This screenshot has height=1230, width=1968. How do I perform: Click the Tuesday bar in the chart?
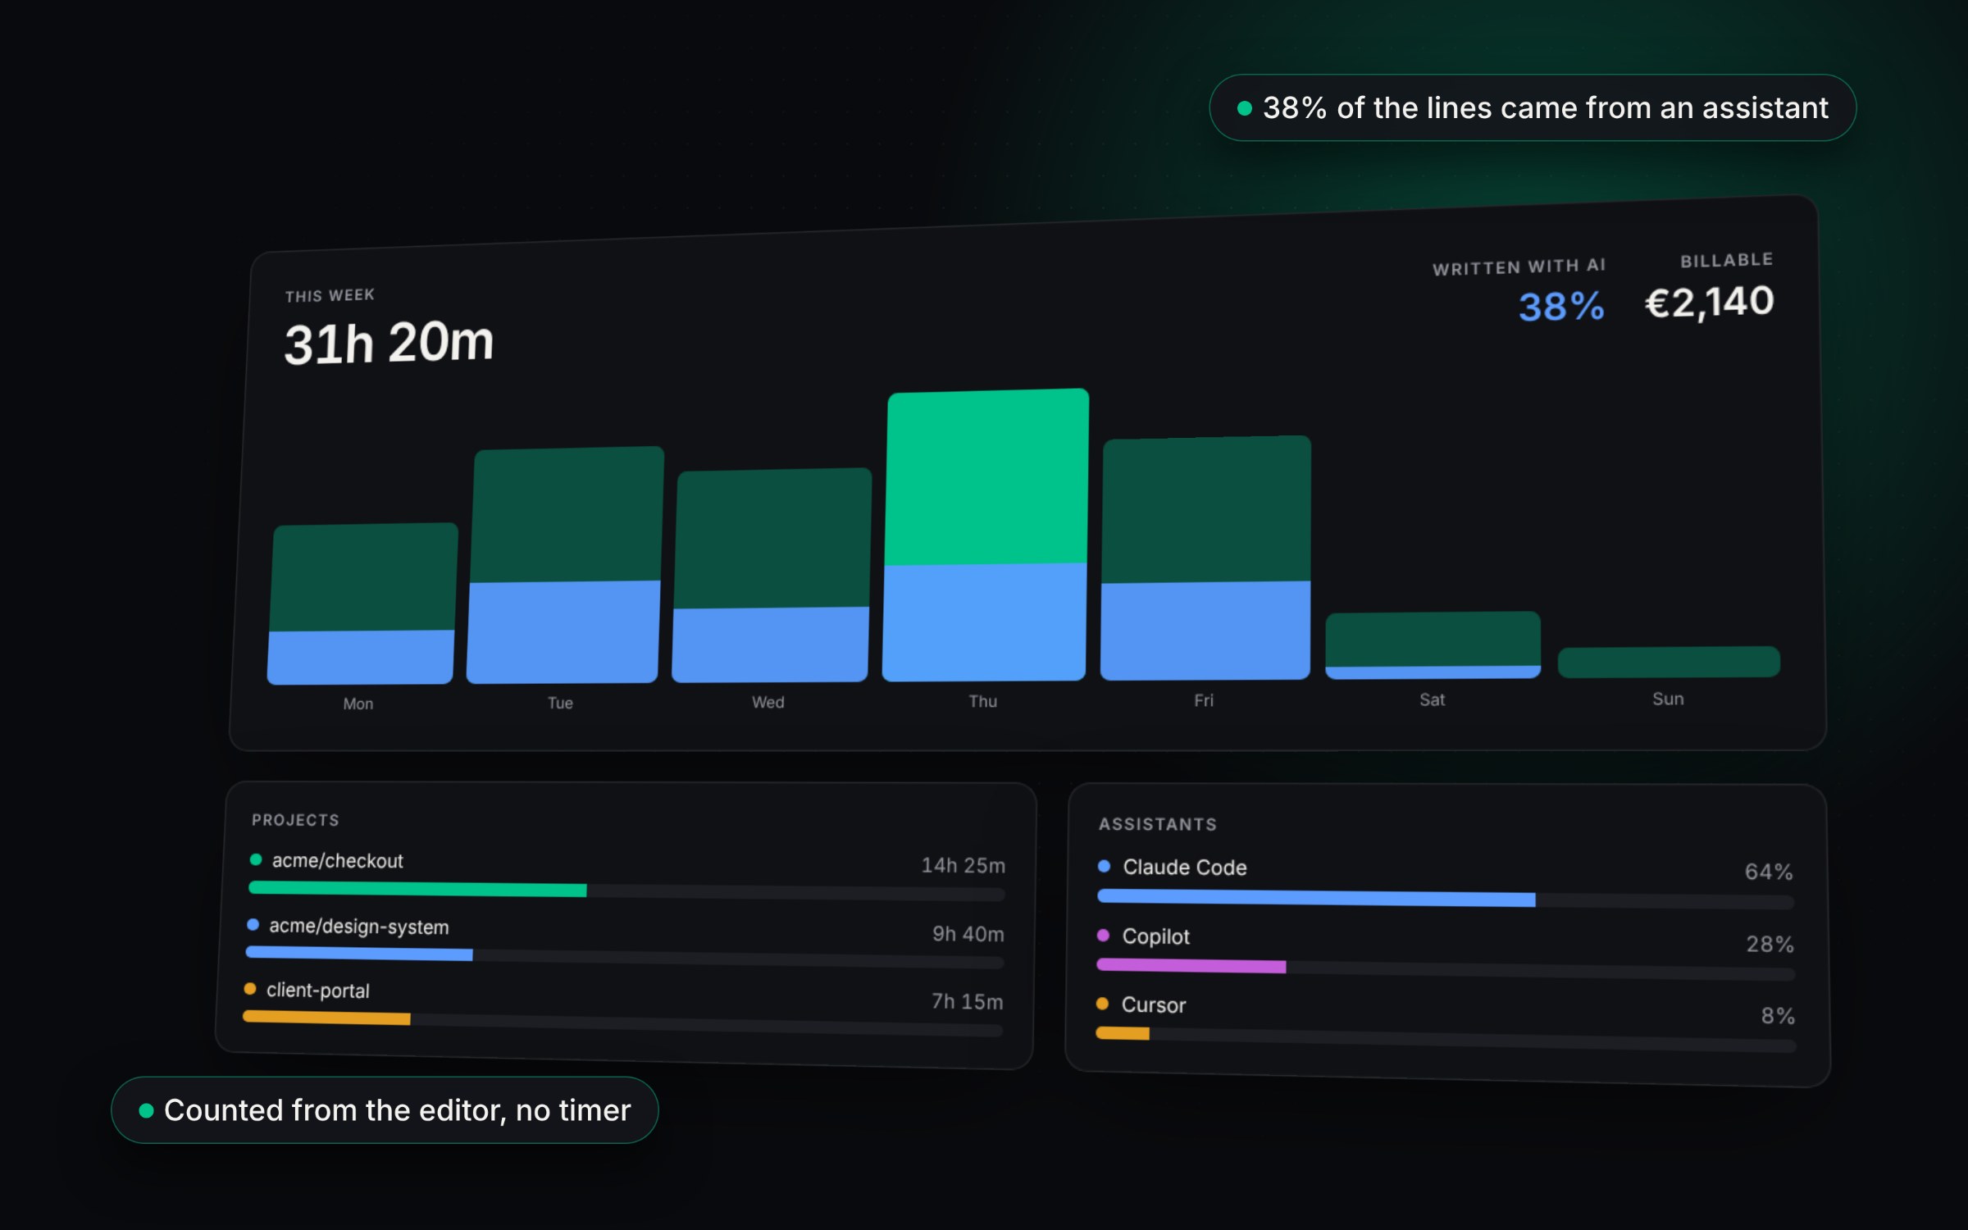click(x=565, y=565)
